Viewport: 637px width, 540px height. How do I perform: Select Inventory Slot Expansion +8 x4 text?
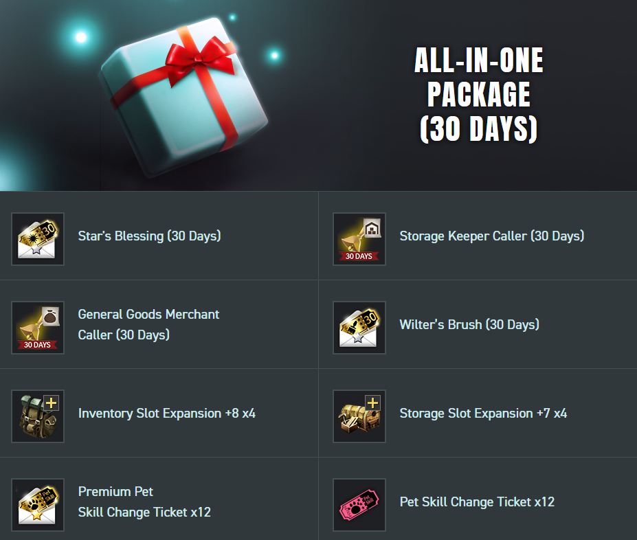pos(166,414)
